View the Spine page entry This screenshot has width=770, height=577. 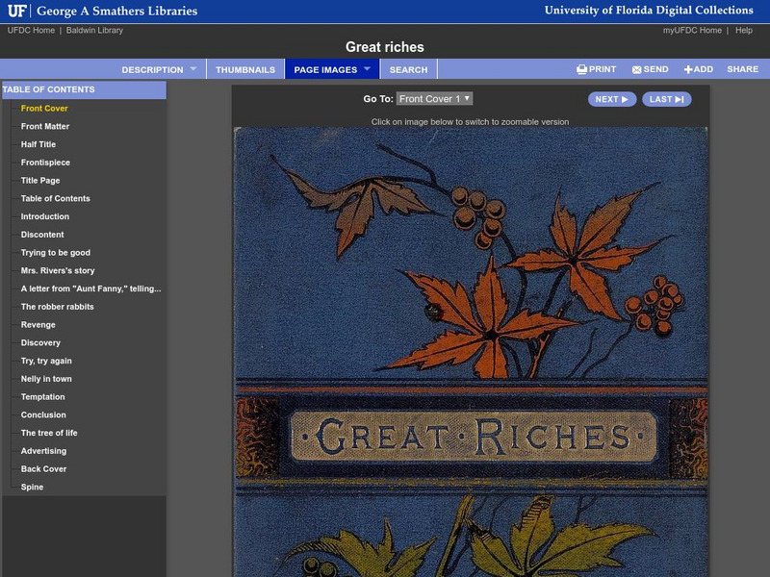pos(32,488)
